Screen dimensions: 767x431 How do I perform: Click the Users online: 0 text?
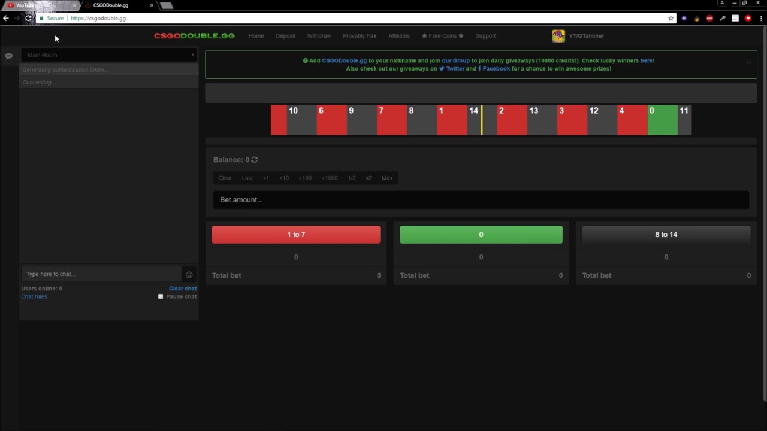point(42,289)
